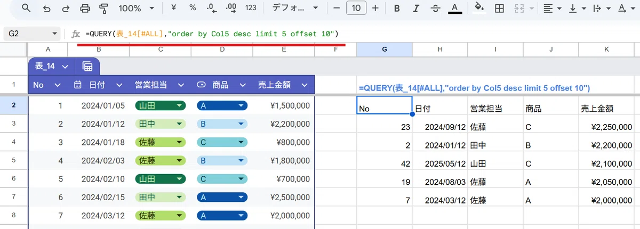The image size is (640, 229).
Task: Activate the paint format roller tool
Action: [x=103, y=8]
